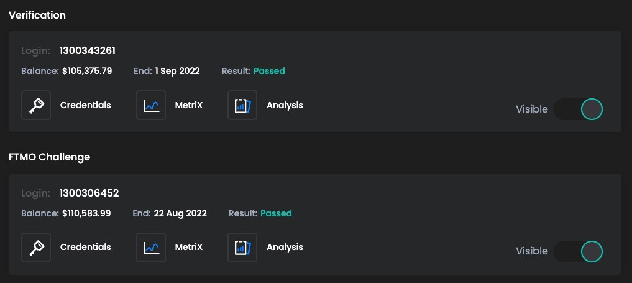Viewport: 632px width, 283px height.
Task: Open the Analysis link for login 1300343261
Action: pyautogui.click(x=285, y=105)
